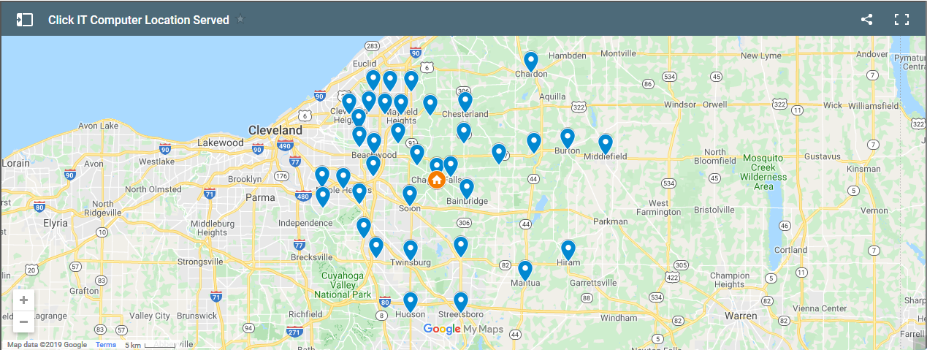
Task: Click the "Cuyahoga Valley National Park" label
Action: pos(343,284)
